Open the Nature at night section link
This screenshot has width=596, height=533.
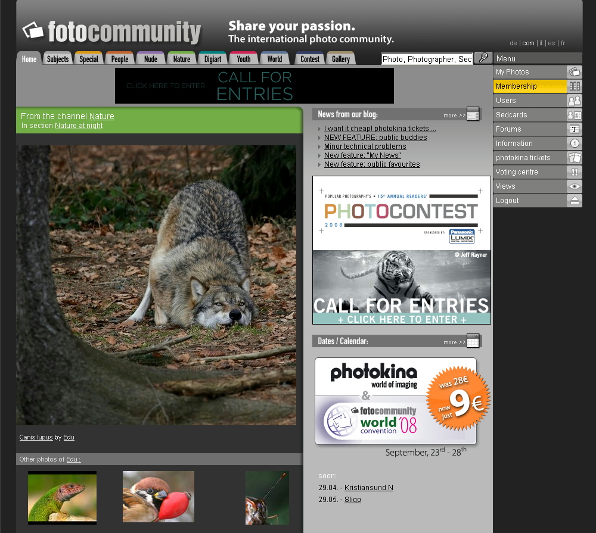tap(79, 126)
